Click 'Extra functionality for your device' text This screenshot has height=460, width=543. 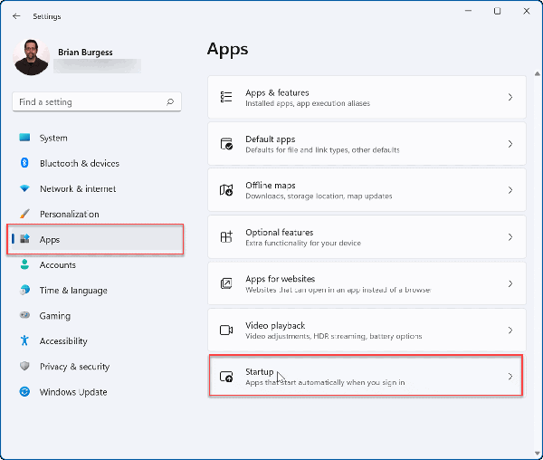[x=303, y=244]
